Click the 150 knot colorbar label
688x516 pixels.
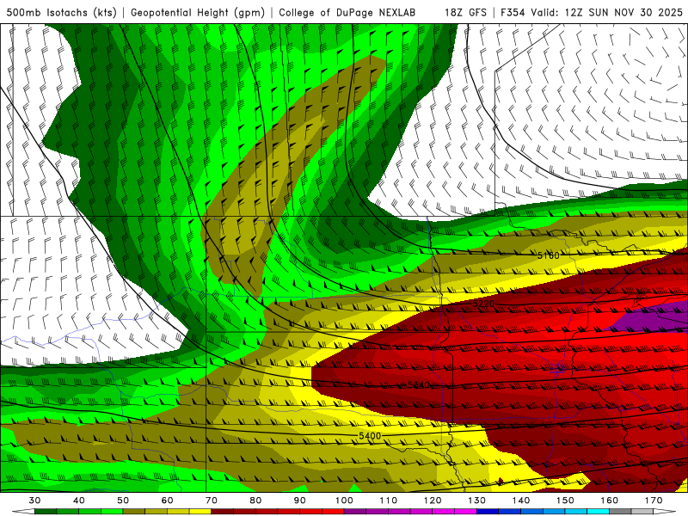coord(565,501)
